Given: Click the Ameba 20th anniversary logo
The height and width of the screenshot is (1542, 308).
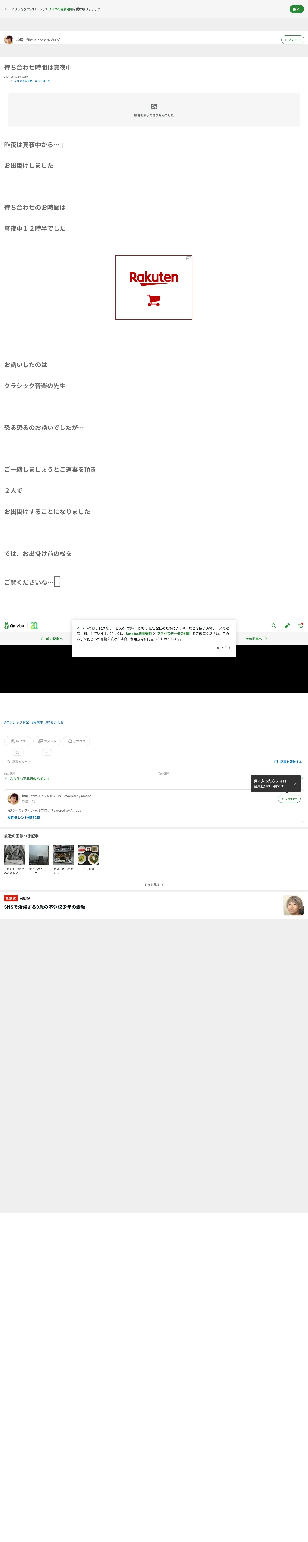Looking at the screenshot, I should tap(34, 626).
